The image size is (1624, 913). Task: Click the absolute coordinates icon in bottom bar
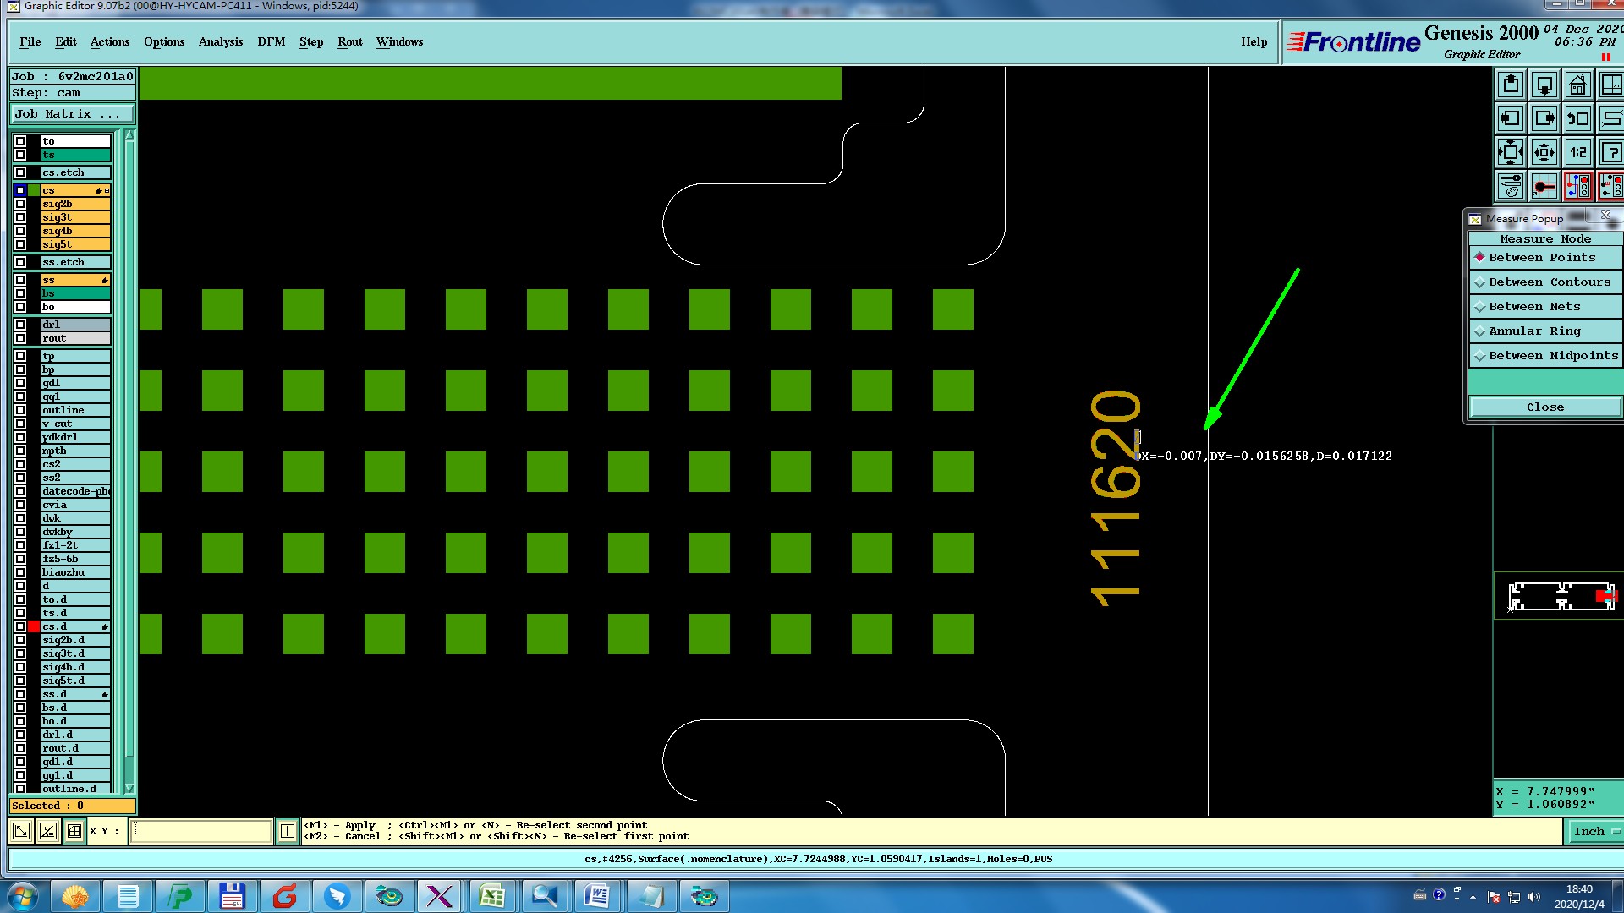(21, 831)
